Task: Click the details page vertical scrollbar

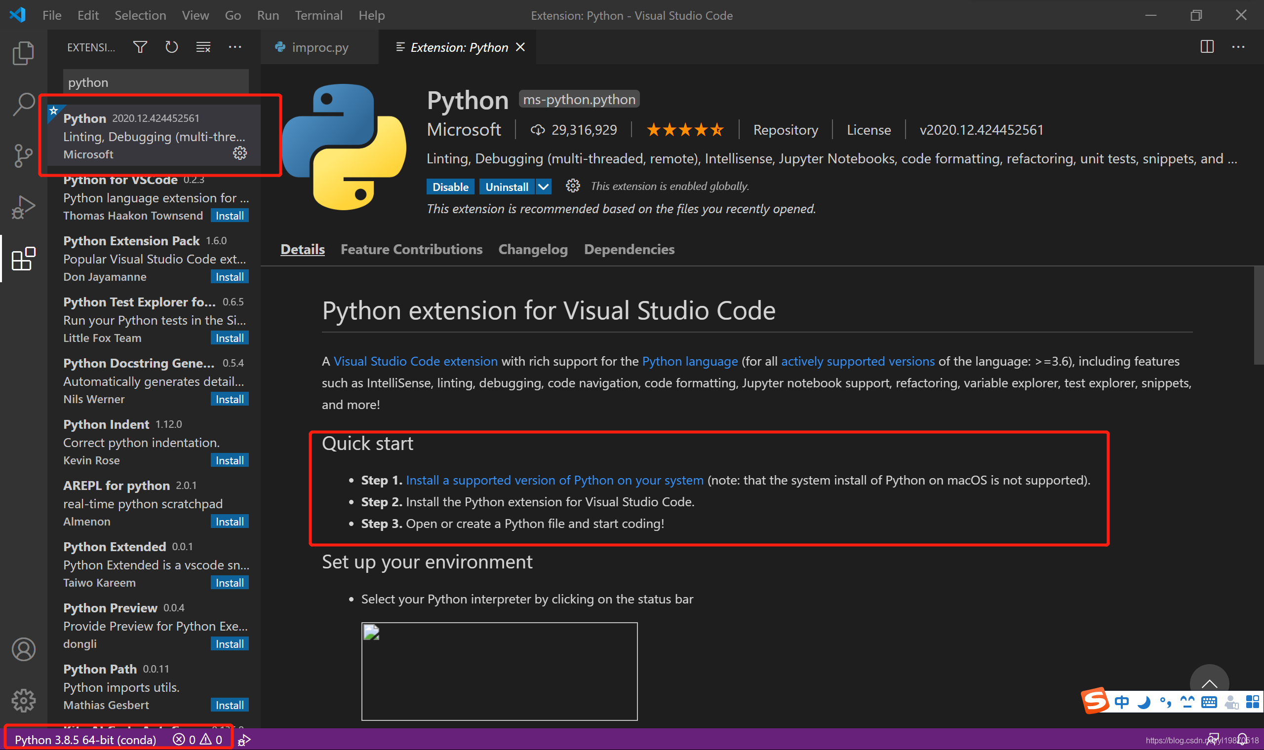Action: click(1259, 316)
